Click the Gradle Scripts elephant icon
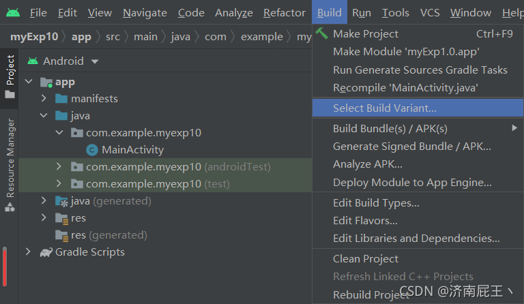Image resolution: width=524 pixels, height=304 pixels. point(46,252)
